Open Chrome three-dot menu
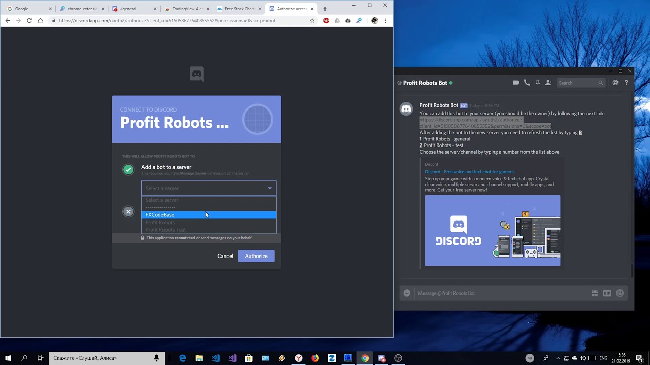650x365 pixels. click(x=385, y=21)
